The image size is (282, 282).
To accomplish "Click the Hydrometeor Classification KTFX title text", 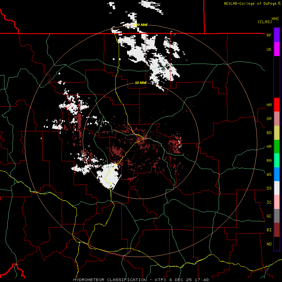I will pos(141,280).
